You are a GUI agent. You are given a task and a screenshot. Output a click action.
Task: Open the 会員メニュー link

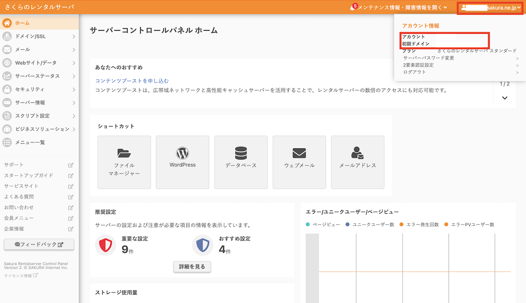point(19,218)
